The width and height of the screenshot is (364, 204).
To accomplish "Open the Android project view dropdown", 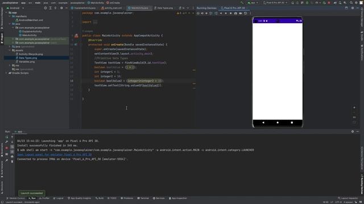I will [15, 8].
